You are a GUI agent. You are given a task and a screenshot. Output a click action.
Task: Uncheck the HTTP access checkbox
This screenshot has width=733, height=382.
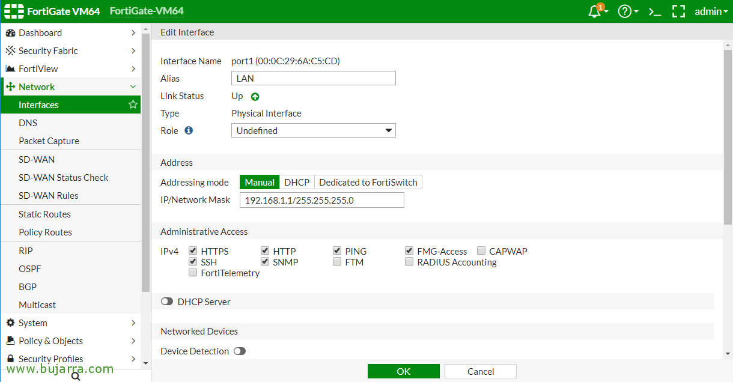[x=265, y=251]
